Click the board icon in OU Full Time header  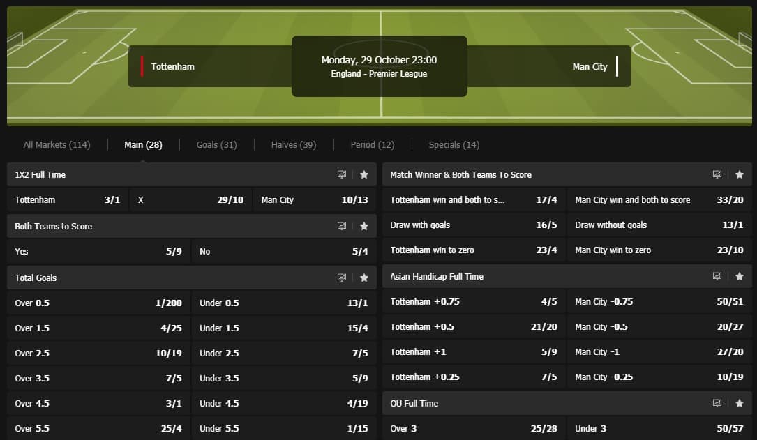(x=717, y=403)
